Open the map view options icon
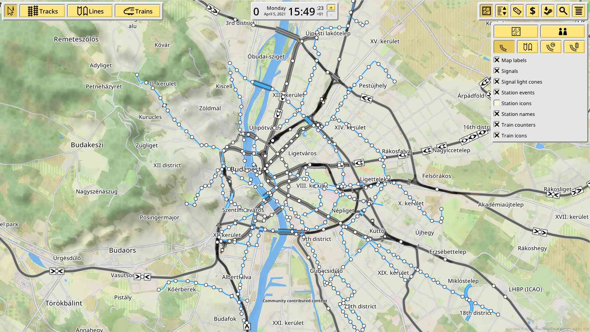Viewport: 590px width, 332px height. [x=486, y=11]
